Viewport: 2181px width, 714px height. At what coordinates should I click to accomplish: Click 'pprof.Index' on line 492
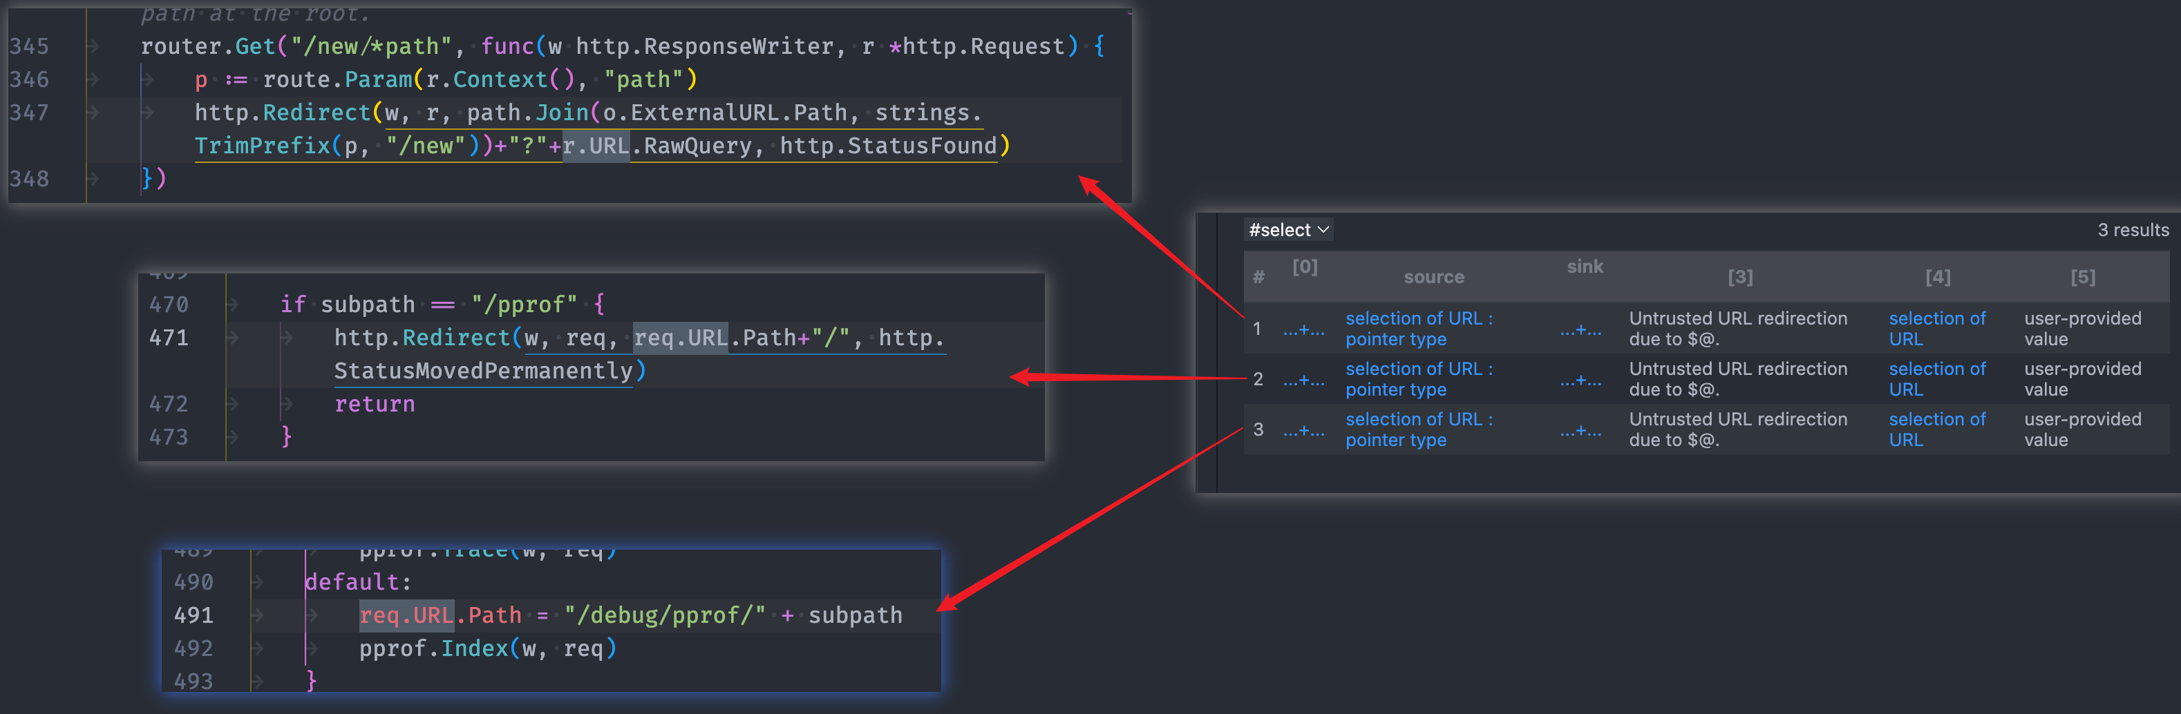click(x=433, y=649)
